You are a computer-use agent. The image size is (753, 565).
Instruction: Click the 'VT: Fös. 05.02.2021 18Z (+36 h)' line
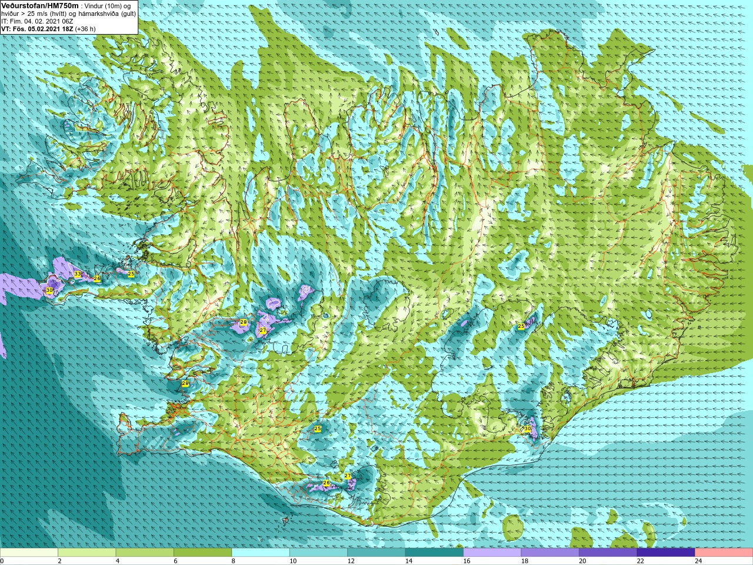[x=48, y=29]
